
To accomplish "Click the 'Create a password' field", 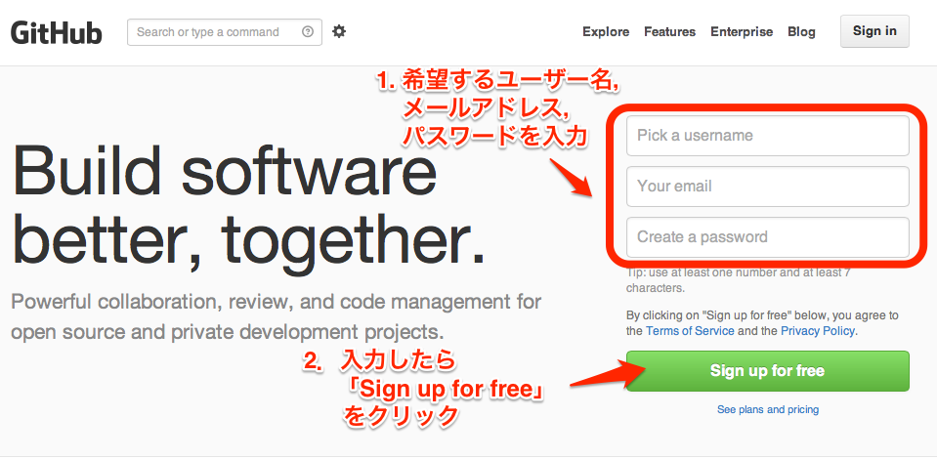I will (768, 237).
